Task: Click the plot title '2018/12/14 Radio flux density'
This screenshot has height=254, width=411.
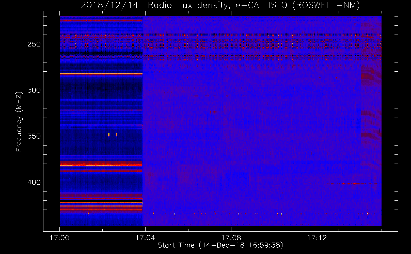Action: point(220,5)
